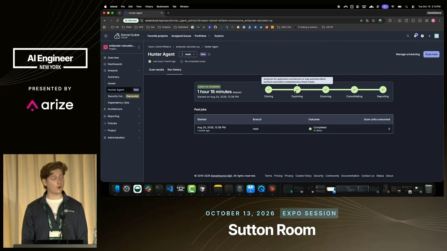The image size is (447, 251).
Task: Open the SonarSource Sàrl footer link
Action: (x=222, y=176)
